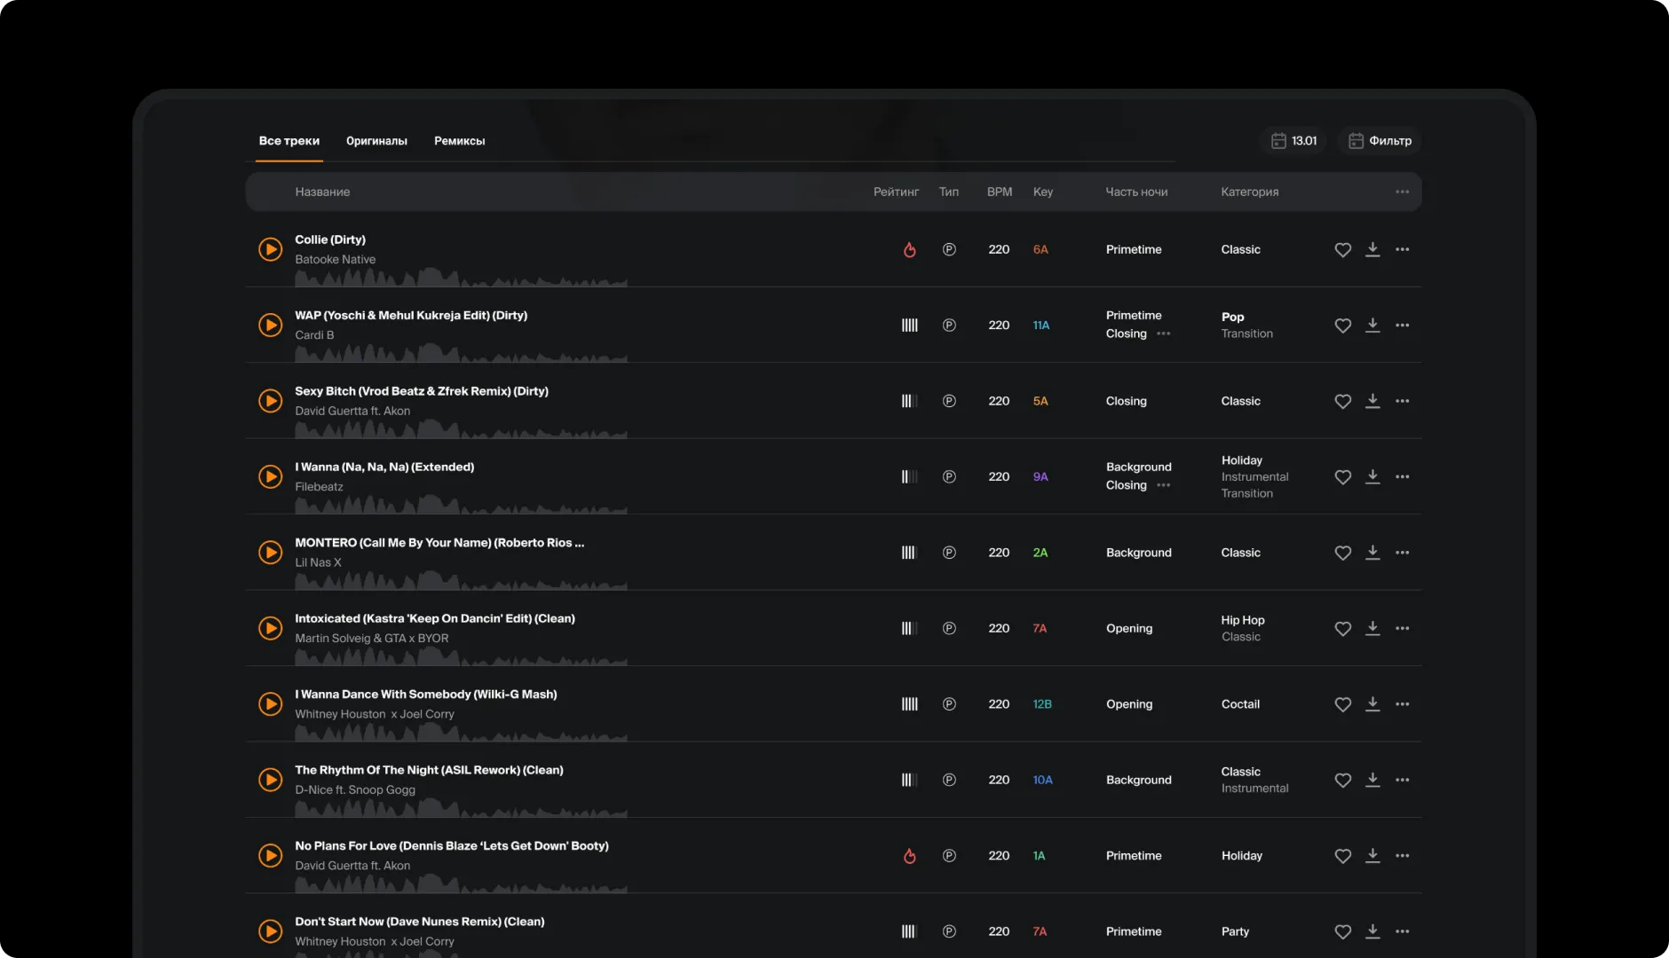Sort by Key column header
Screen dimensions: 1669x958
[1043, 192]
